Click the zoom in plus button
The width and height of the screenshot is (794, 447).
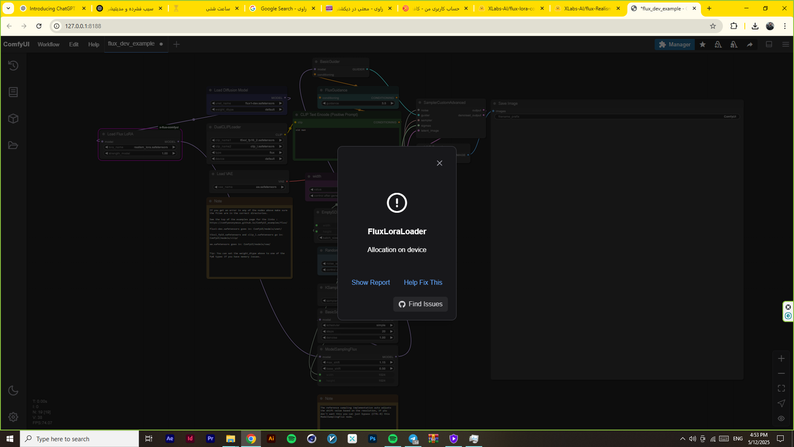[781, 358]
